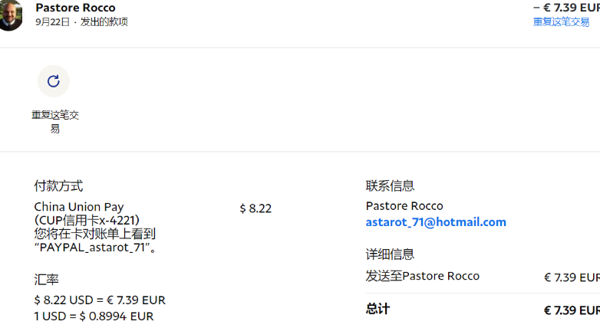Click the PAYPAL_astarot_71 statement descriptor text
Screen dimensions: 600x328
pos(92,248)
